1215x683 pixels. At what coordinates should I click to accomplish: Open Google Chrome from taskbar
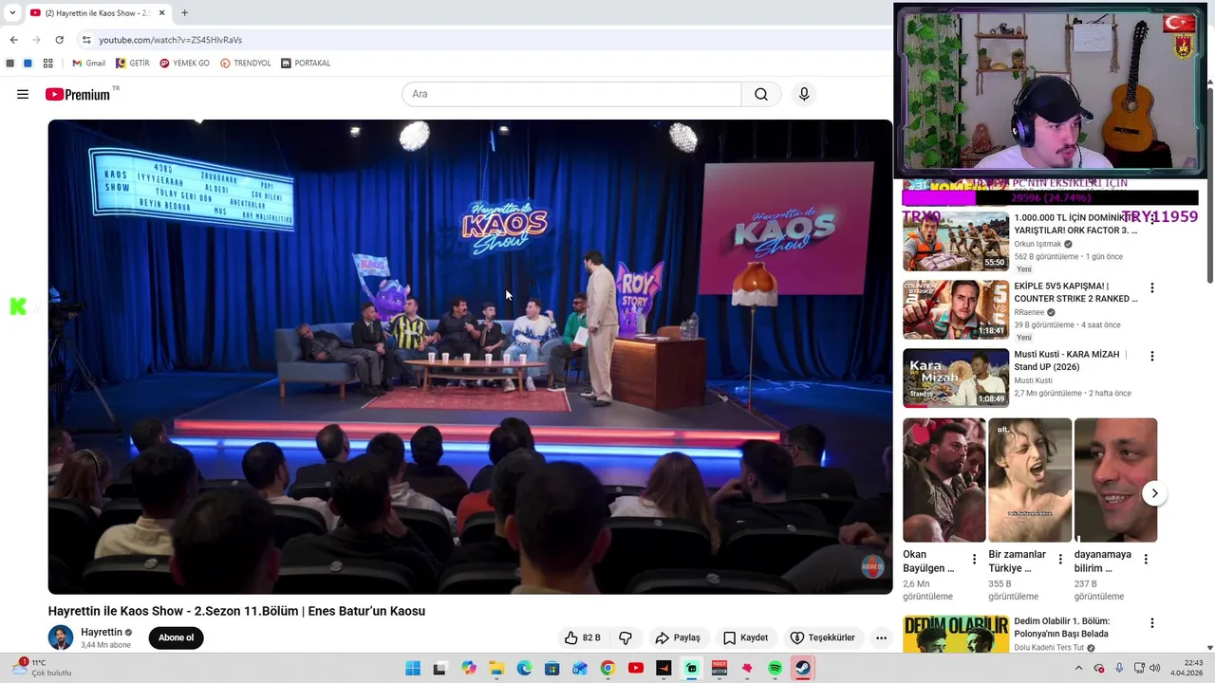607,668
